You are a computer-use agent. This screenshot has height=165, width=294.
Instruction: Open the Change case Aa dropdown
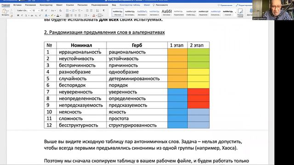(53, 11)
